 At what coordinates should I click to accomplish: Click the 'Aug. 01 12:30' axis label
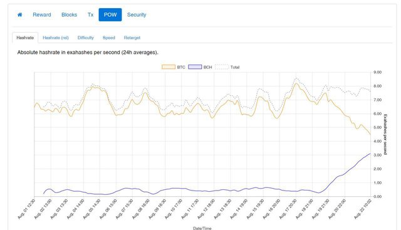pyautogui.click(x=26, y=209)
